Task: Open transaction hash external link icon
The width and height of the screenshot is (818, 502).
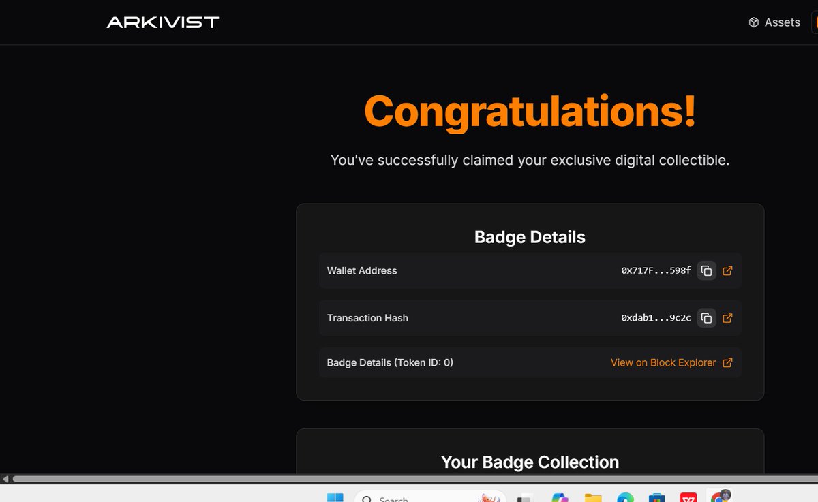Action: click(x=727, y=318)
